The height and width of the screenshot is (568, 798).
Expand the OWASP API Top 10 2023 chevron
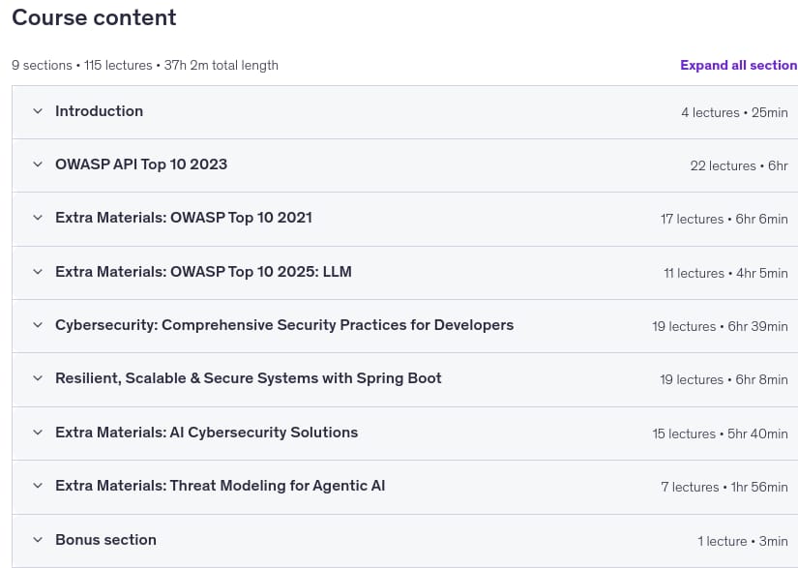click(38, 164)
